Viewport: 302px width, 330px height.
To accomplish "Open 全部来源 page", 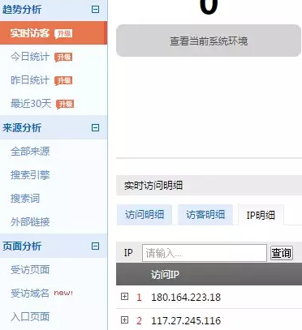I will [30, 152].
